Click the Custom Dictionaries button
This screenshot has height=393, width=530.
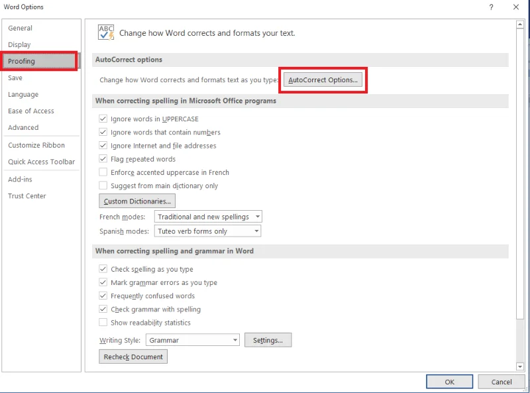[137, 201]
